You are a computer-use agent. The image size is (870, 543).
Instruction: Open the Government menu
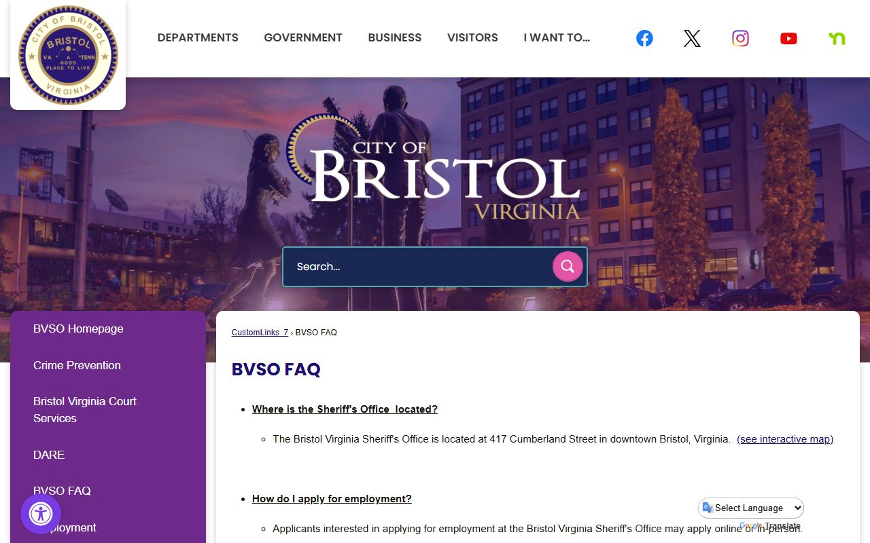tap(303, 38)
